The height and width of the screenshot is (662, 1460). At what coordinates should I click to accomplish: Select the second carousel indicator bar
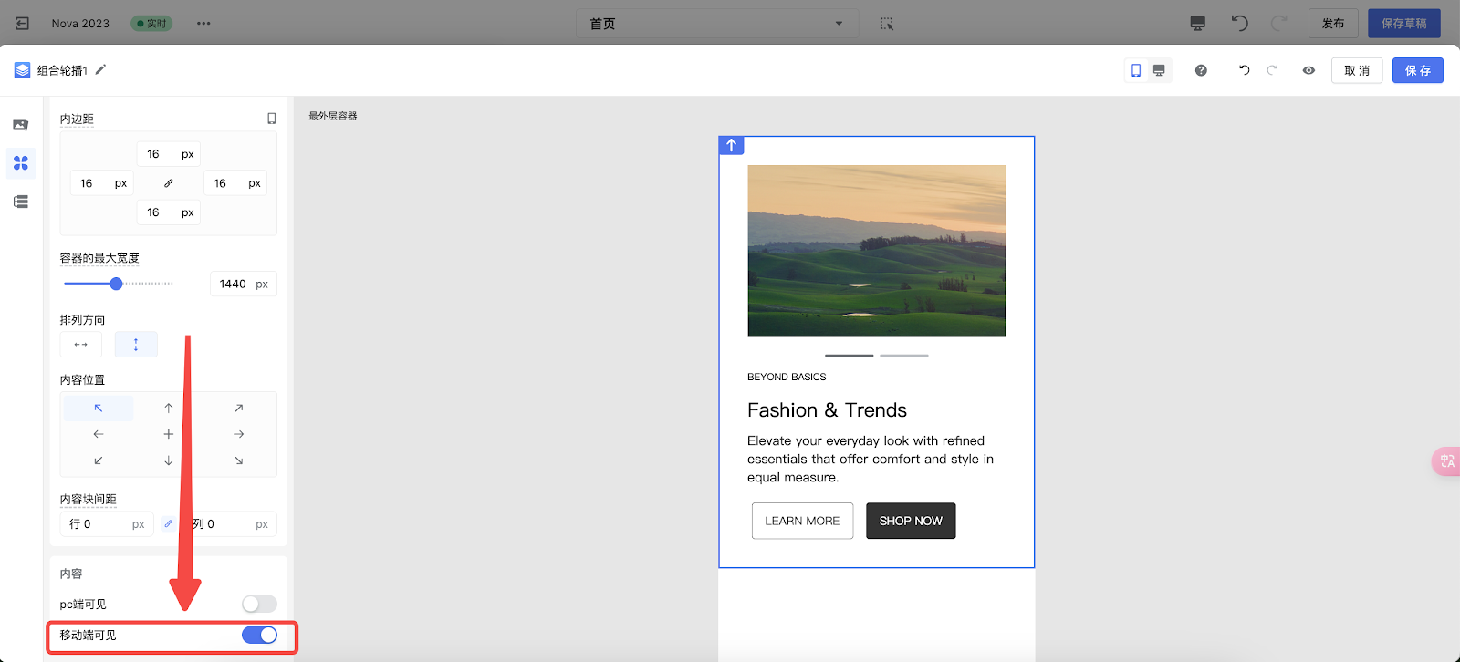903,356
